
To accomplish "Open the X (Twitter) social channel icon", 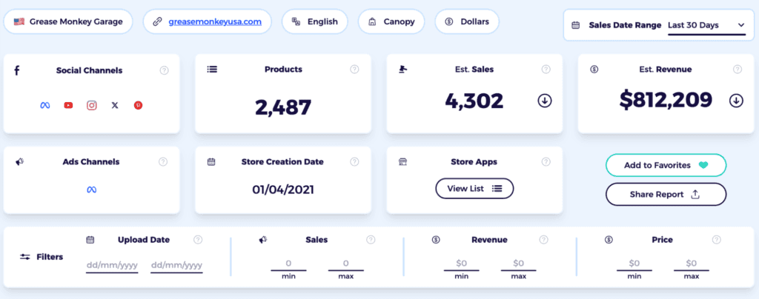I will 115,105.
